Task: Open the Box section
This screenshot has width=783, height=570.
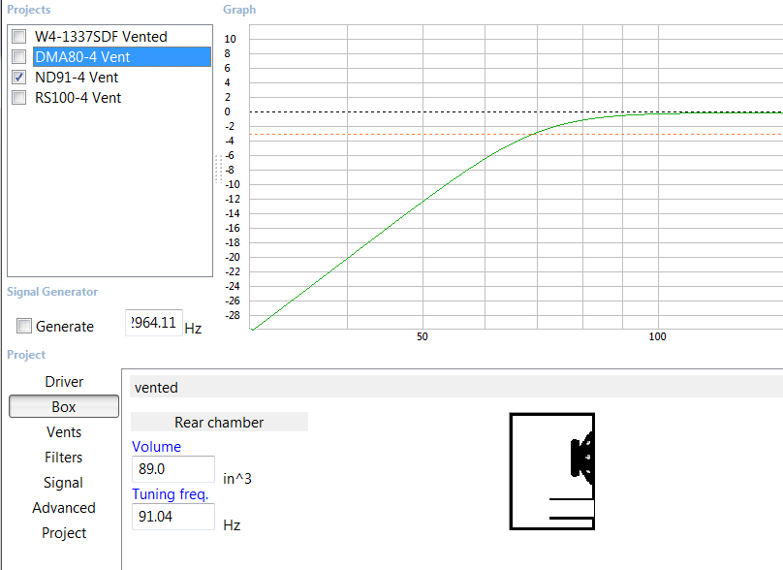Action: pyautogui.click(x=64, y=406)
